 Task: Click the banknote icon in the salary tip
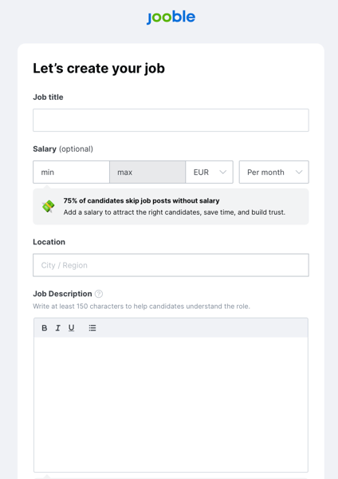tap(48, 207)
